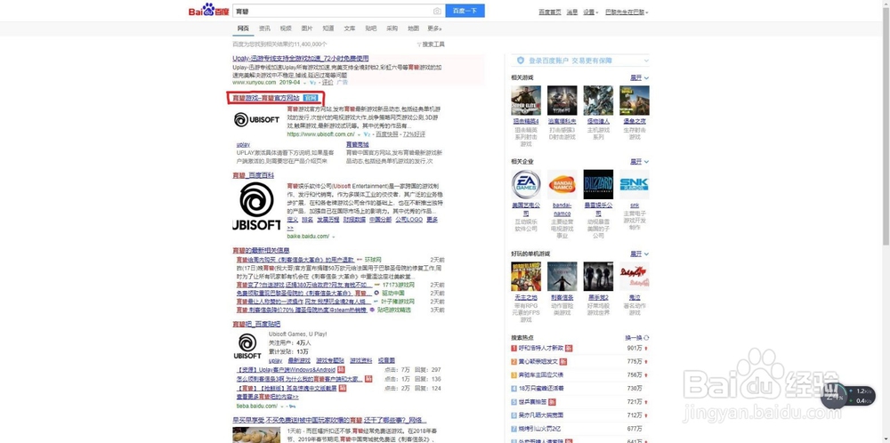The height and width of the screenshot is (443, 890).
Task: Click shield icon in 登录百度账户 banner
Action: 520,60
